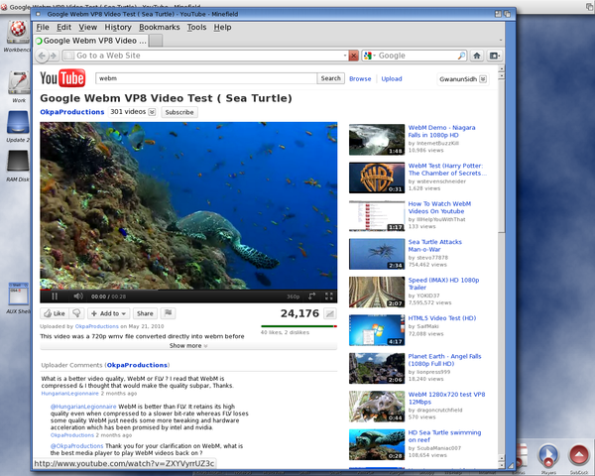Mute the video using the speaker icon
This screenshot has height=476, width=595.
77,296
